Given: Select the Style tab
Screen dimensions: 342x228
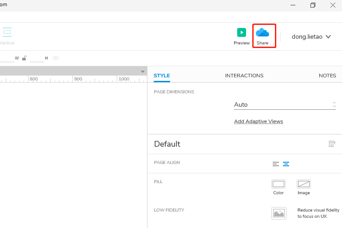Looking at the screenshot, I should pos(162,76).
